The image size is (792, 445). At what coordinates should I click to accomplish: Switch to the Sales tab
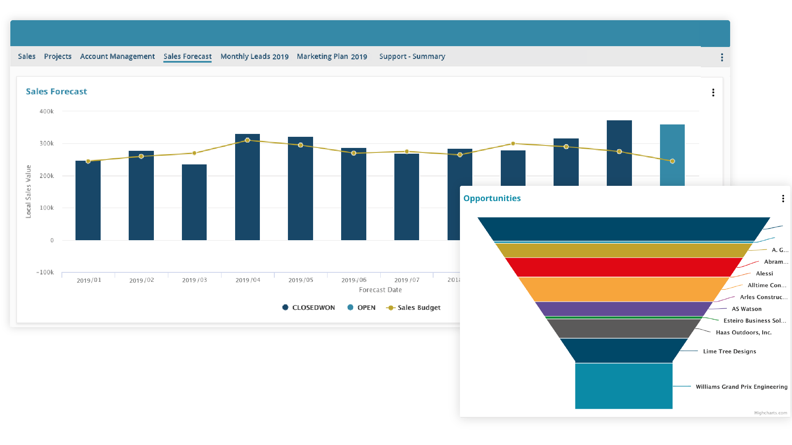point(27,56)
